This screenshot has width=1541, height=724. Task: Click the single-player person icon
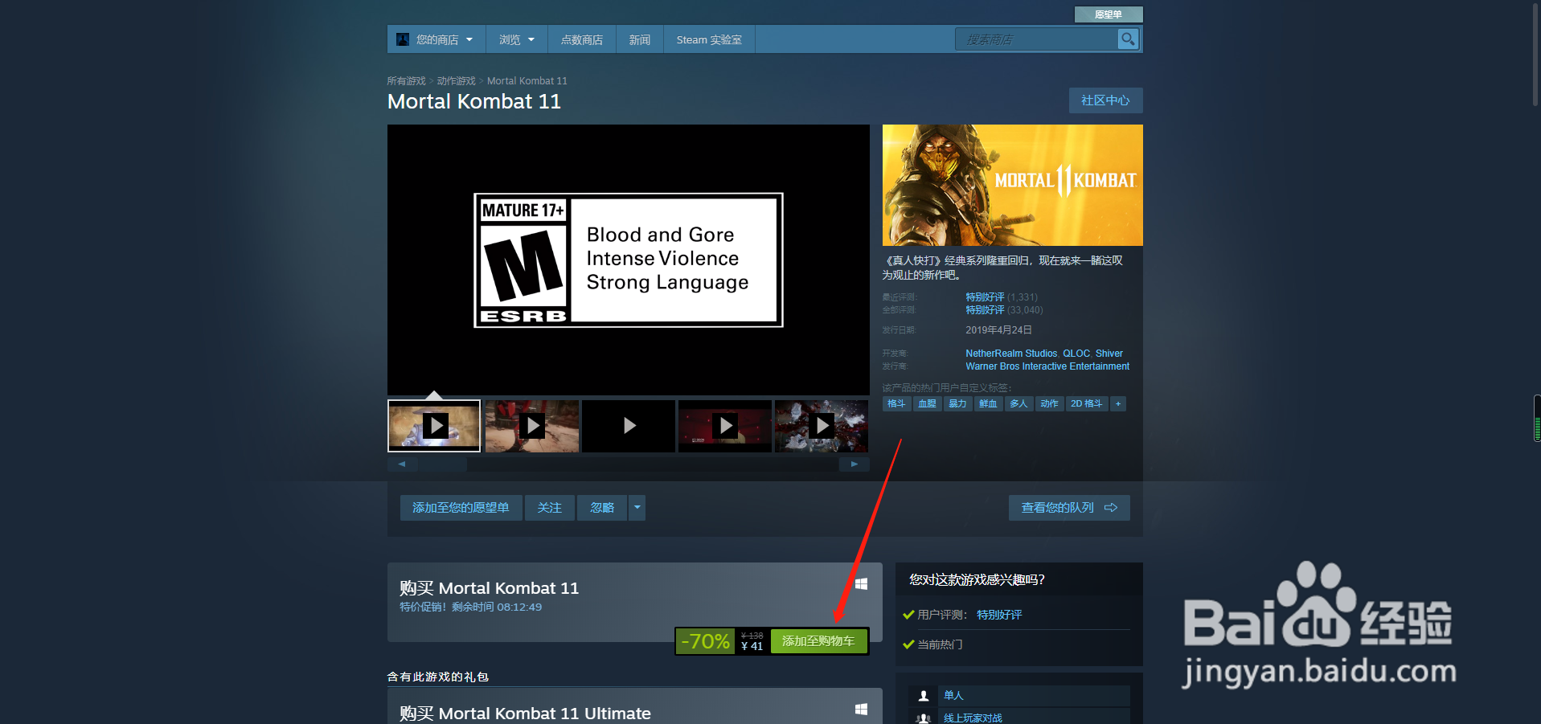924,696
